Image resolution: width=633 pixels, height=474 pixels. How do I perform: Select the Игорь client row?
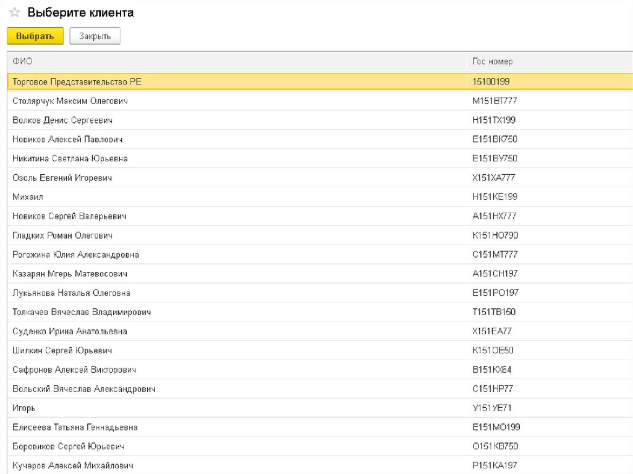24,408
